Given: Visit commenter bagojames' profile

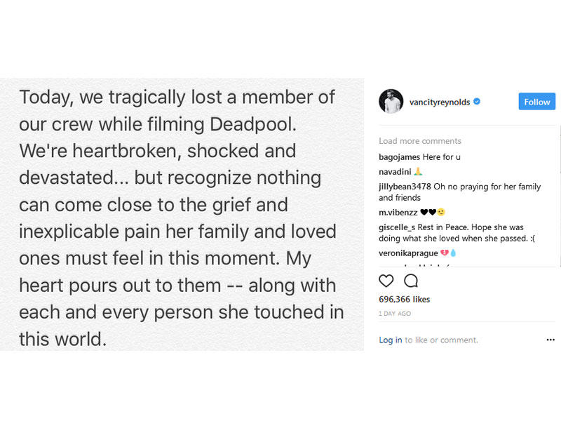Looking at the screenshot, I should coord(400,157).
